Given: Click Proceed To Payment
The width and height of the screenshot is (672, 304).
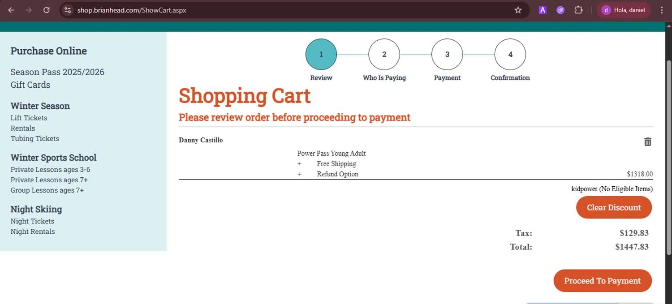Looking at the screenshot, I should click(603, 281).
